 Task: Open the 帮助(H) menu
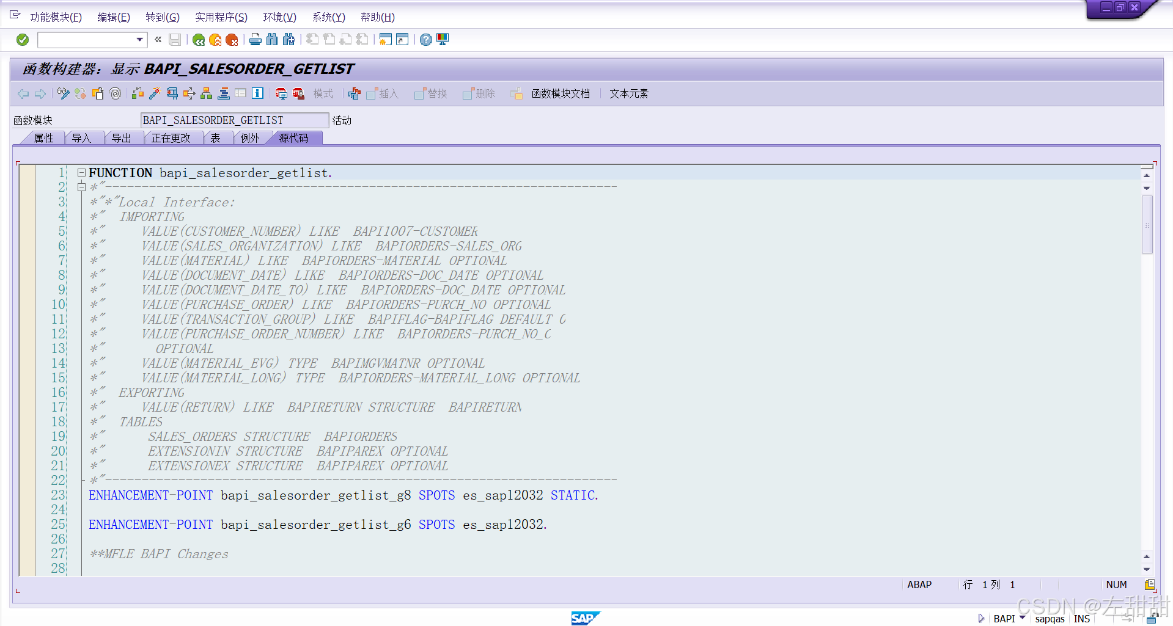(378, 17)
